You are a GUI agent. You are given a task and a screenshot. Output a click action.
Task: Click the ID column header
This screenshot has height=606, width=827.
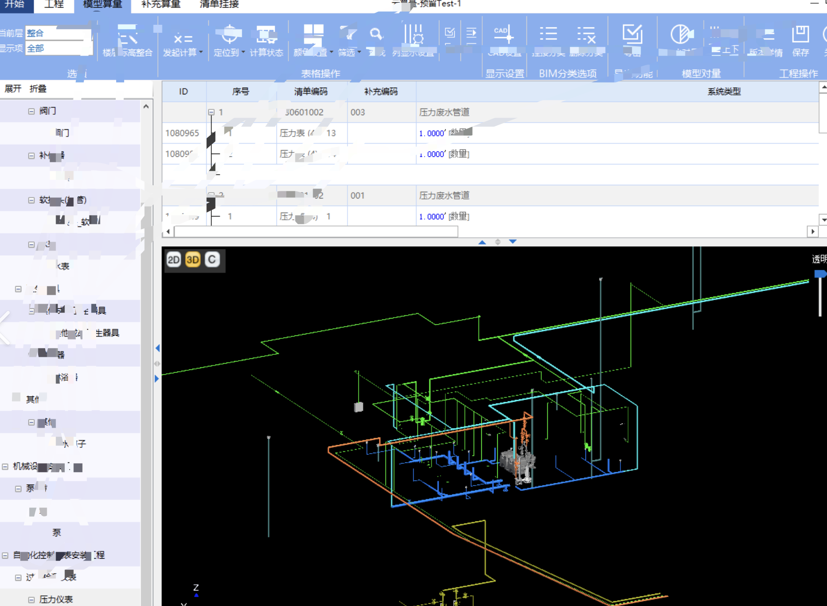coord(183,92)
